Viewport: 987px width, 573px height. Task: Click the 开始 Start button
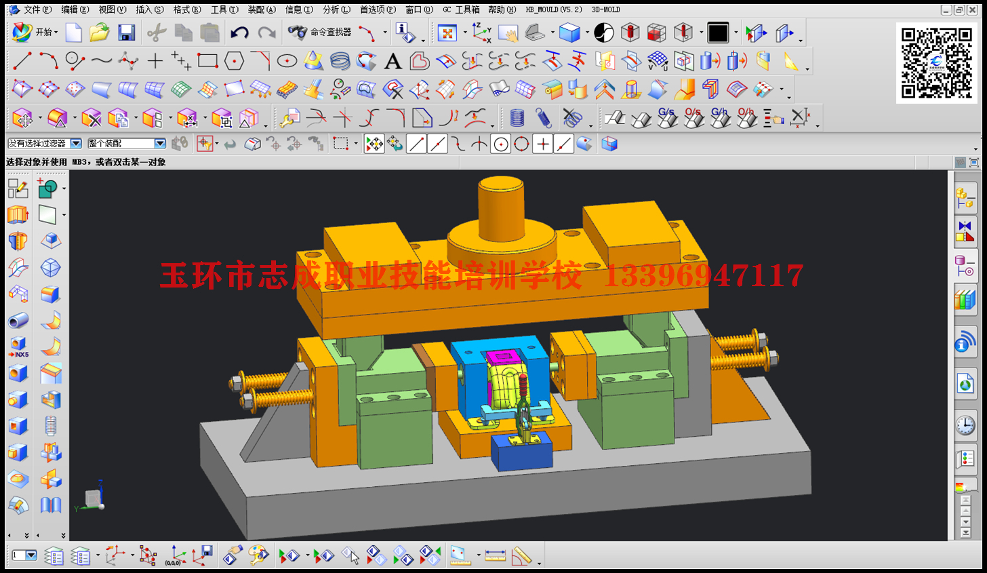(x=35, y=32)
